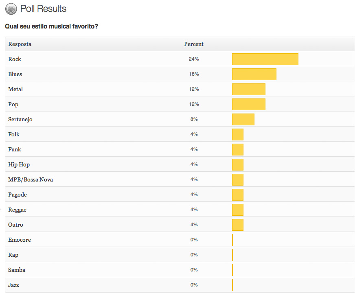
Task: Click the Rock 24% result bar
Action: pyautogui.click(x=265, y=59)
